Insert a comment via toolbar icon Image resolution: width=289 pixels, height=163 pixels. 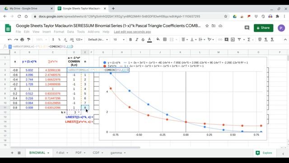click(227, 39)
